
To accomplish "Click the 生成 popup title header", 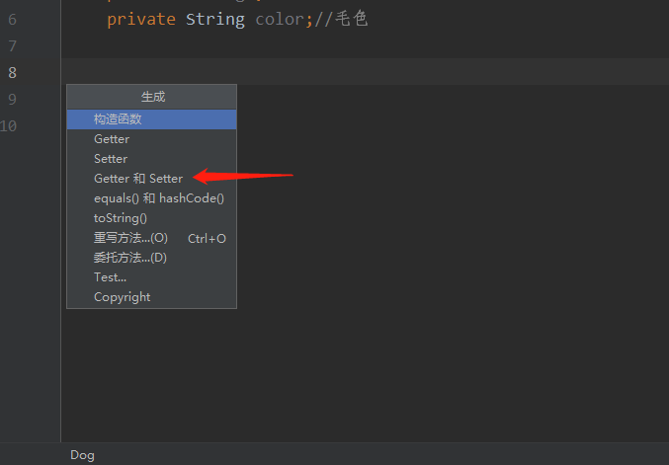I will [152, 97].
